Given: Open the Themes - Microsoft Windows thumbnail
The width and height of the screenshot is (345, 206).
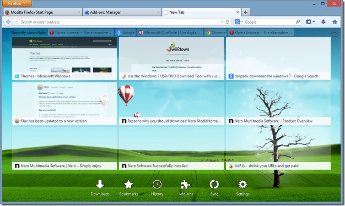Looking at the screenshot, I should pos(64,58).
